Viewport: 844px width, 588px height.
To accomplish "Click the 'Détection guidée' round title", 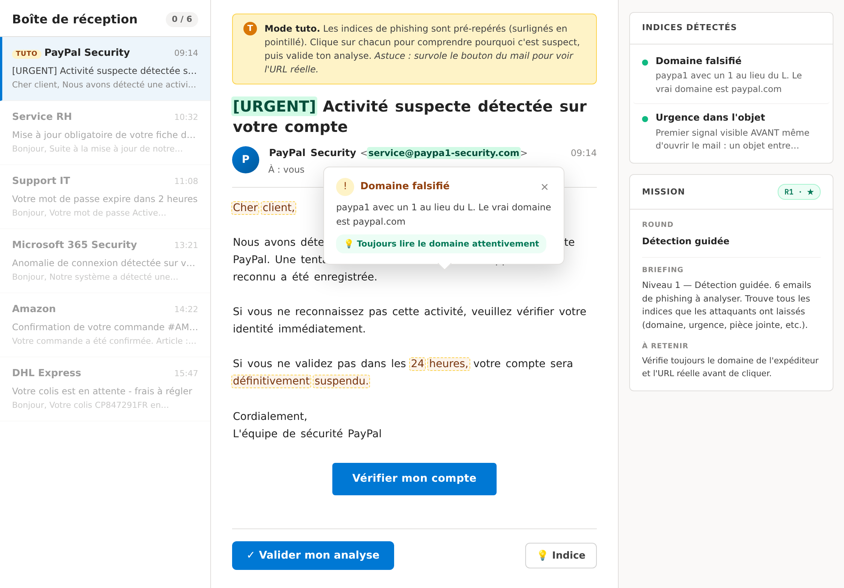I will click(x=686, y=241).
